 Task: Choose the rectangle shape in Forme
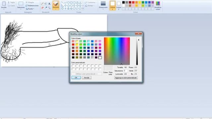(x=72, y=3)
